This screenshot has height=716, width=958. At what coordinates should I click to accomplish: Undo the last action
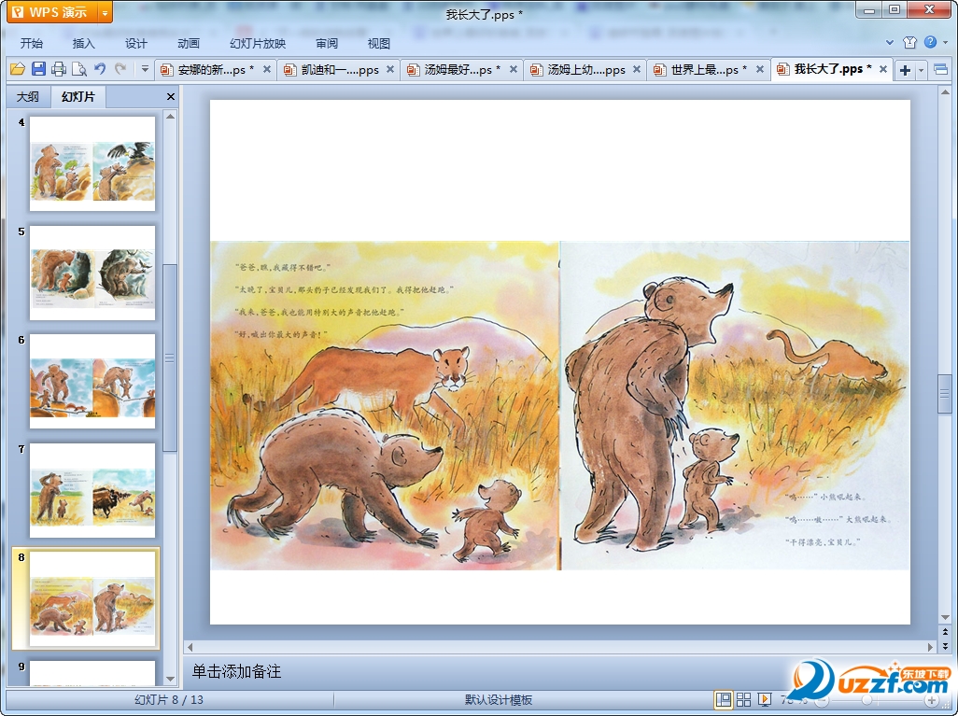tap(100, 69)
